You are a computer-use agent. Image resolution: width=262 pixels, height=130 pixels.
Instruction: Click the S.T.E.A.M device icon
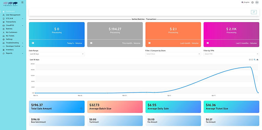tap(4, 18)
